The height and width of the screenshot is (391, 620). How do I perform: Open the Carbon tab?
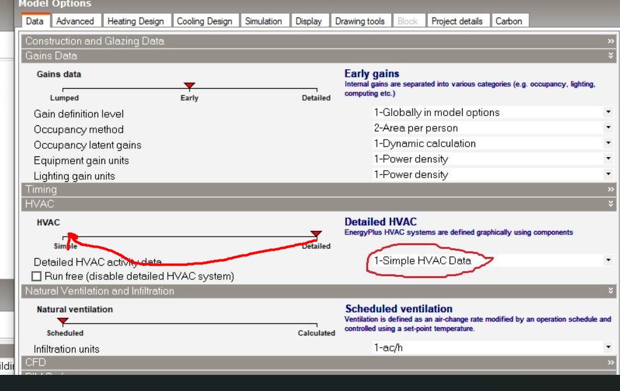509,21
